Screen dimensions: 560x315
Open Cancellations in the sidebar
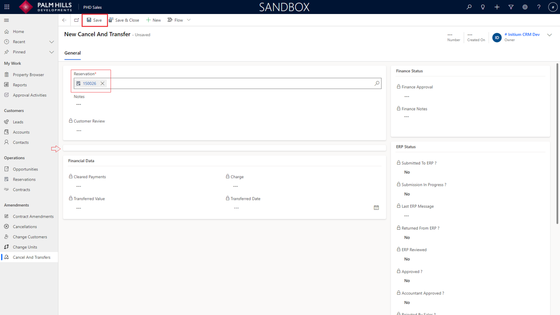[29, 227]
